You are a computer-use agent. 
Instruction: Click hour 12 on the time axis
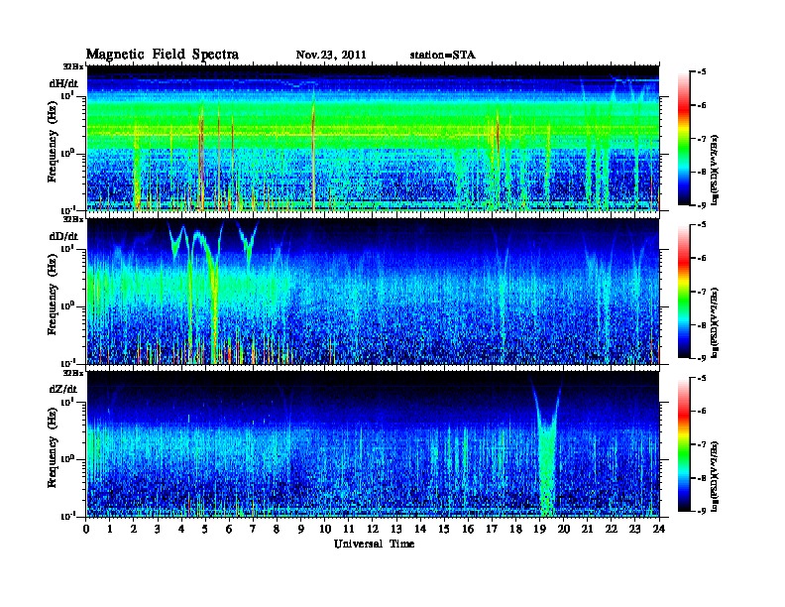pyautogui.click(x=373, y=530)
